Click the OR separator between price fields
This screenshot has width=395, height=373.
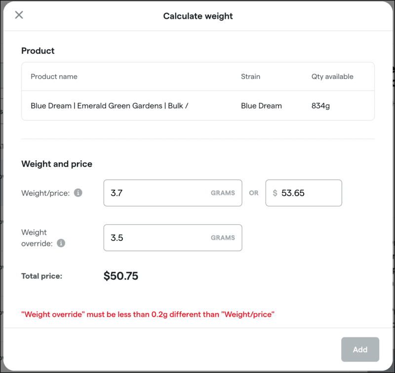[254, 193]
